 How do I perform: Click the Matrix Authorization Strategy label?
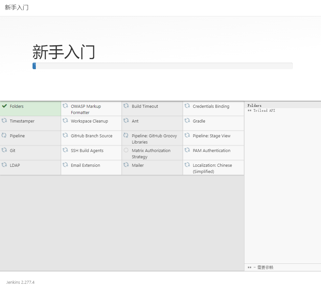[x=151, y=154]
